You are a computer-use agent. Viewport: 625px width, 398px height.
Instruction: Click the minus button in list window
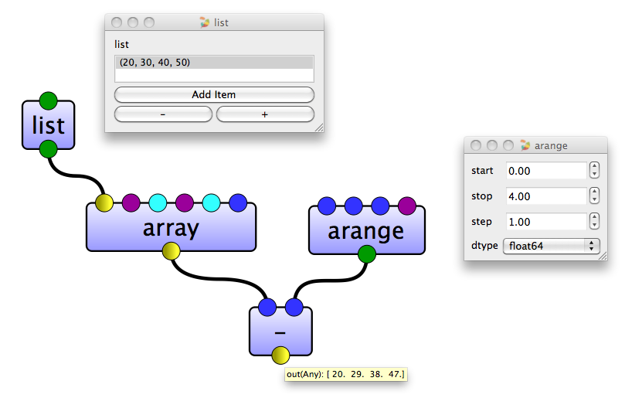click(163, 114)
